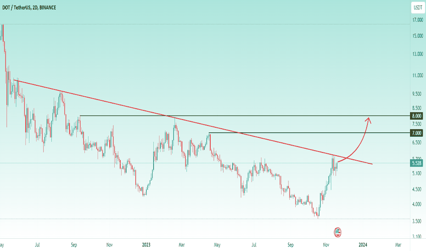Click the 13.000 price axis value
Viewport: 426px width, 251px height.
point(418,54)
